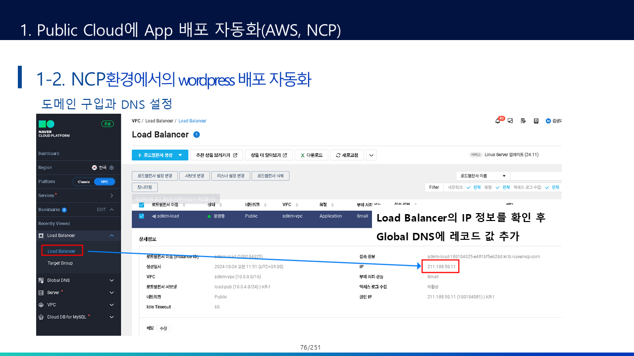This screenshot has height=356, width=634.
Task: Toggle the header select-all checkbox
Action: [x=142, y=205]
